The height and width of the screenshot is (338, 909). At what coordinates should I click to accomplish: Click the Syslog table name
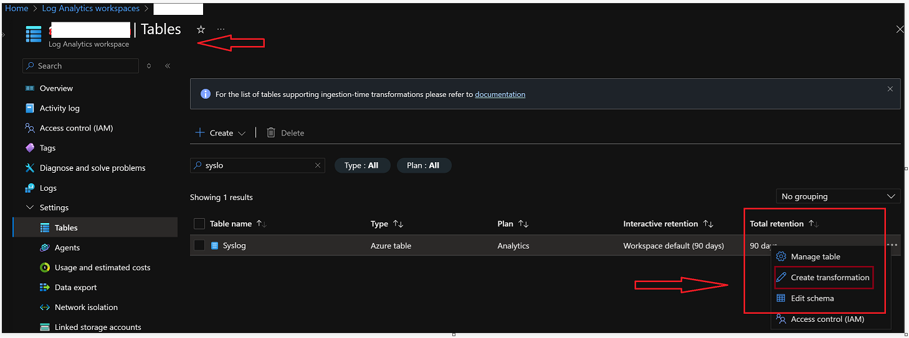click(234, 245)
